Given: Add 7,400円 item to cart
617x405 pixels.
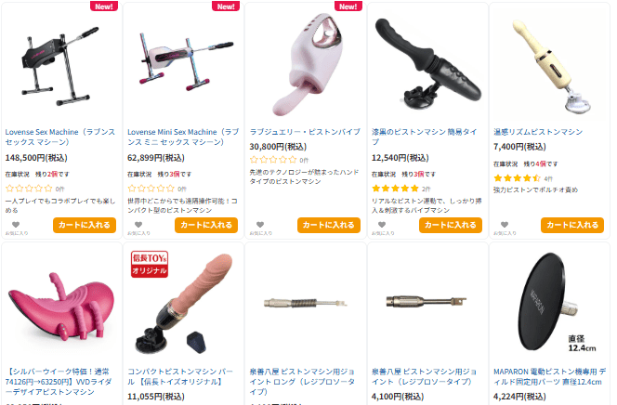Looking at the screenshot, I should pyautogui.click(x=572, y=225).
